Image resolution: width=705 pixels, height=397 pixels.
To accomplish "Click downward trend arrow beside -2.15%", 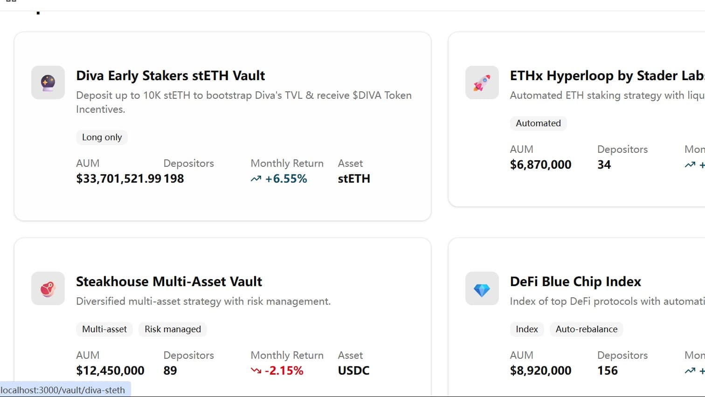I will pos(256,371).
